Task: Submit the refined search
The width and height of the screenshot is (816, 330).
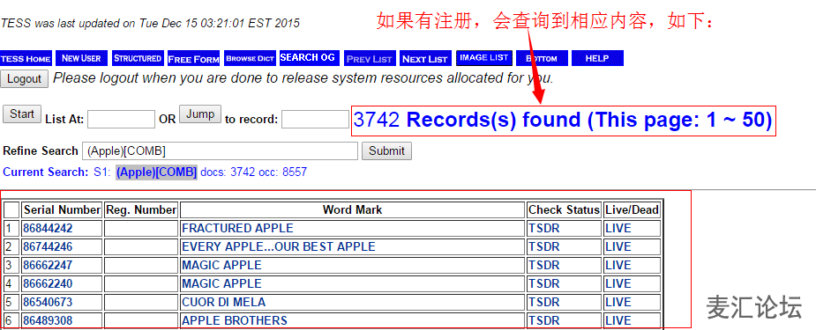Action: click(x=386, y=151)
